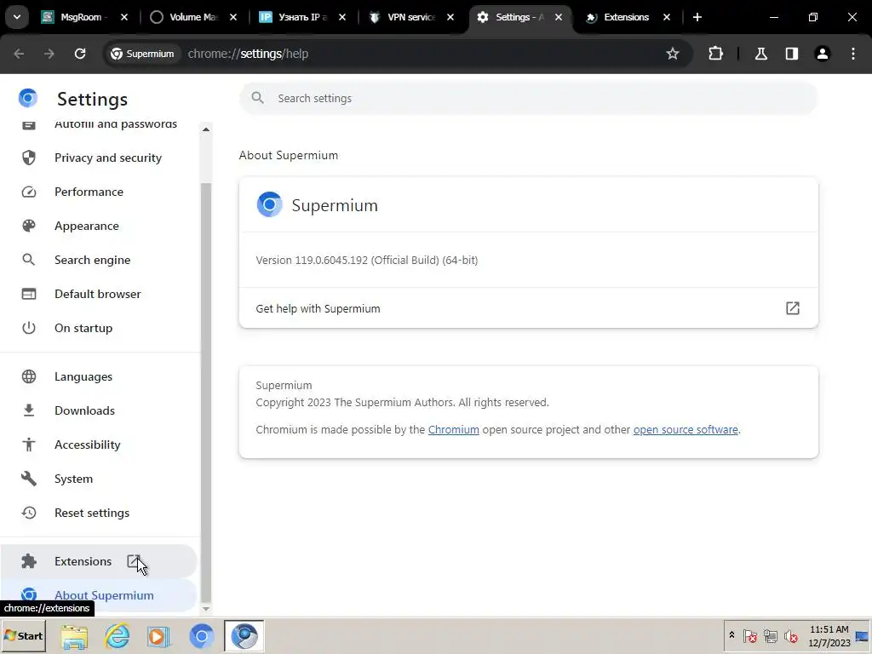
Task: Open Downloads settings
Action: (x=99, y=410)
